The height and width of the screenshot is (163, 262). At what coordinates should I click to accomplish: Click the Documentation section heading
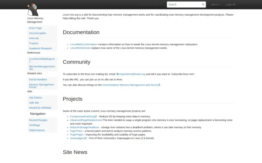[x=81, y=32]
